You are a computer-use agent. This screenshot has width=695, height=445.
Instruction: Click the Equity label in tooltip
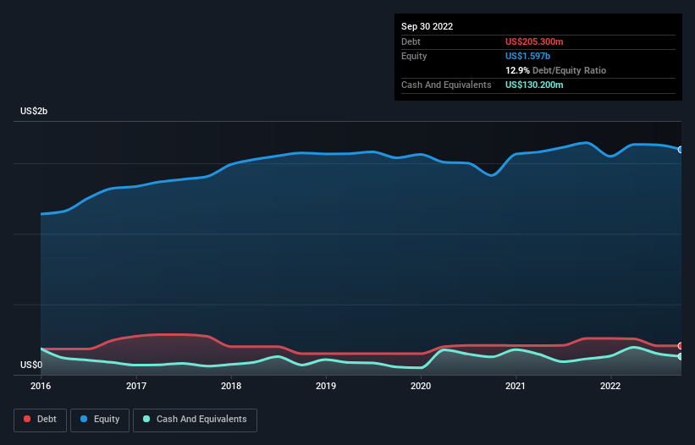point(414,56)
